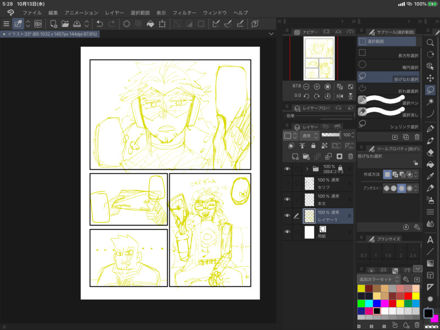Rotate canvas left in Navigator
This screenshot has width=440, height=330.
pyautogui.click(x=306, y=96)
